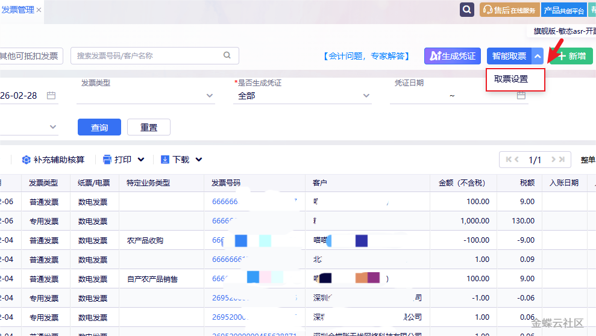The height and width of the screenshot is (336, 596).
Task: Open invoice link in the 0.09 tax row
Action: coord(230,260)
